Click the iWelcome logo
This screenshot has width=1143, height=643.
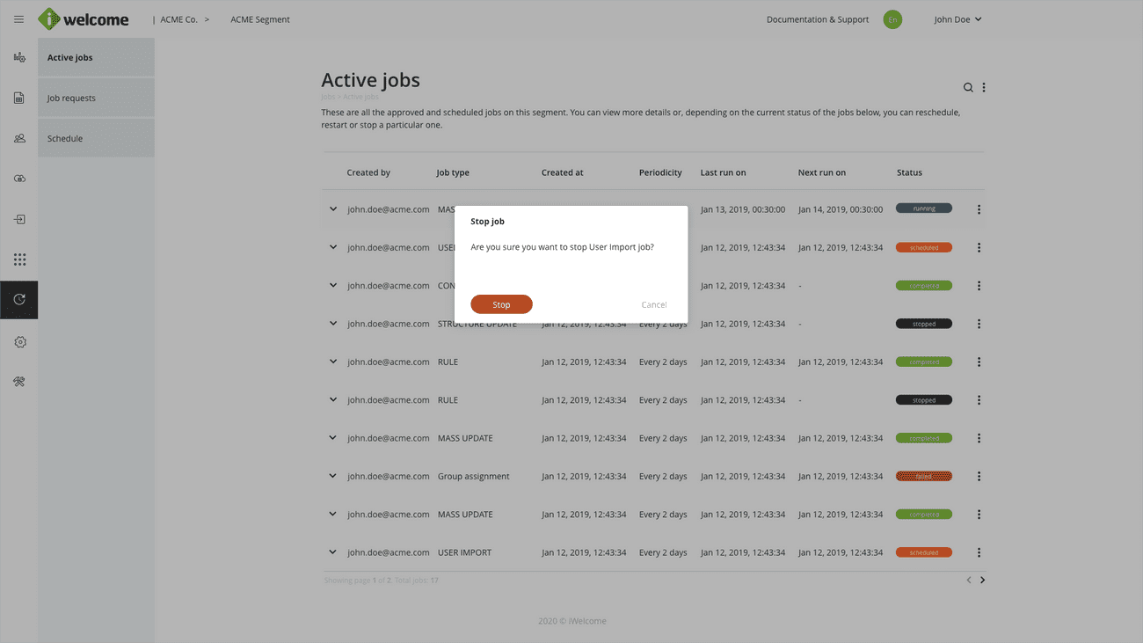(84, 19)
